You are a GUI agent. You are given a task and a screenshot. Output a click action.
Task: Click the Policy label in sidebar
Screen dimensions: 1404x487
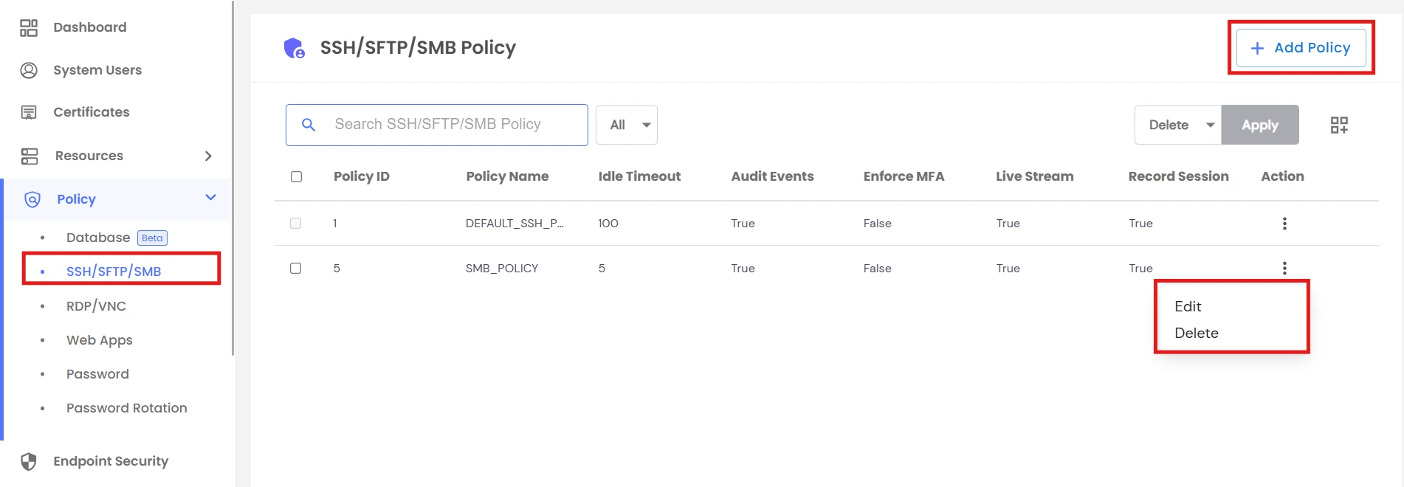77,199
